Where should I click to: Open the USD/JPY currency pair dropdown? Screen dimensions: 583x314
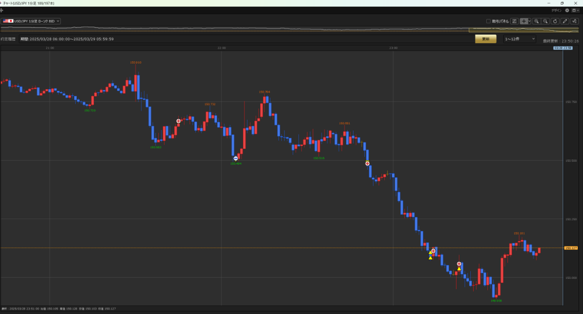point(31,21)
